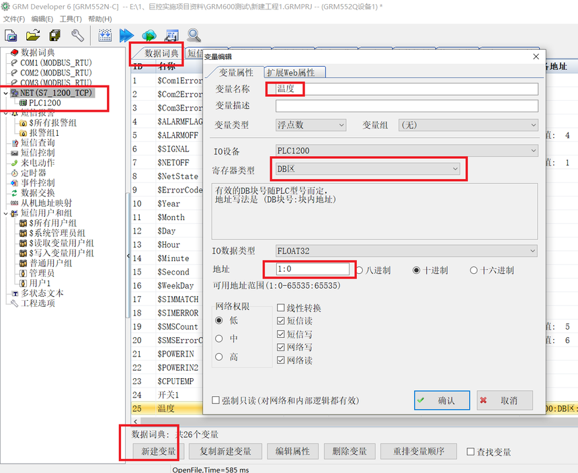578x473 pixels.
Task: Open the 寄存器类型 DB区 dropdown
Action: (368, 169)
